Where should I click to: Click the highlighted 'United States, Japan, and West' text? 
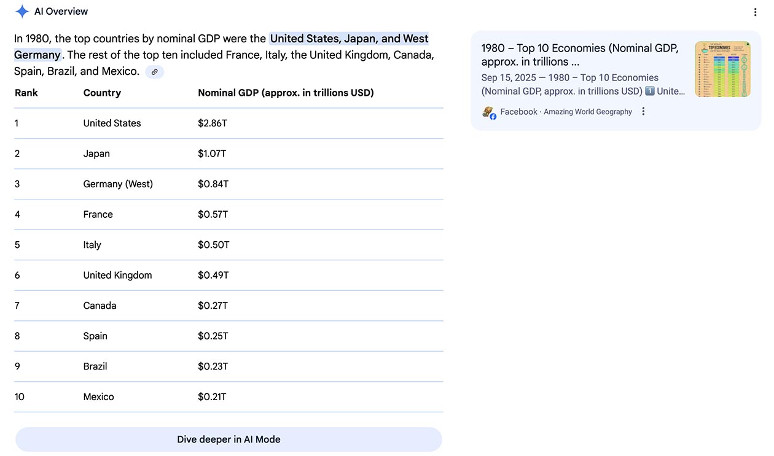click(349, 39)
